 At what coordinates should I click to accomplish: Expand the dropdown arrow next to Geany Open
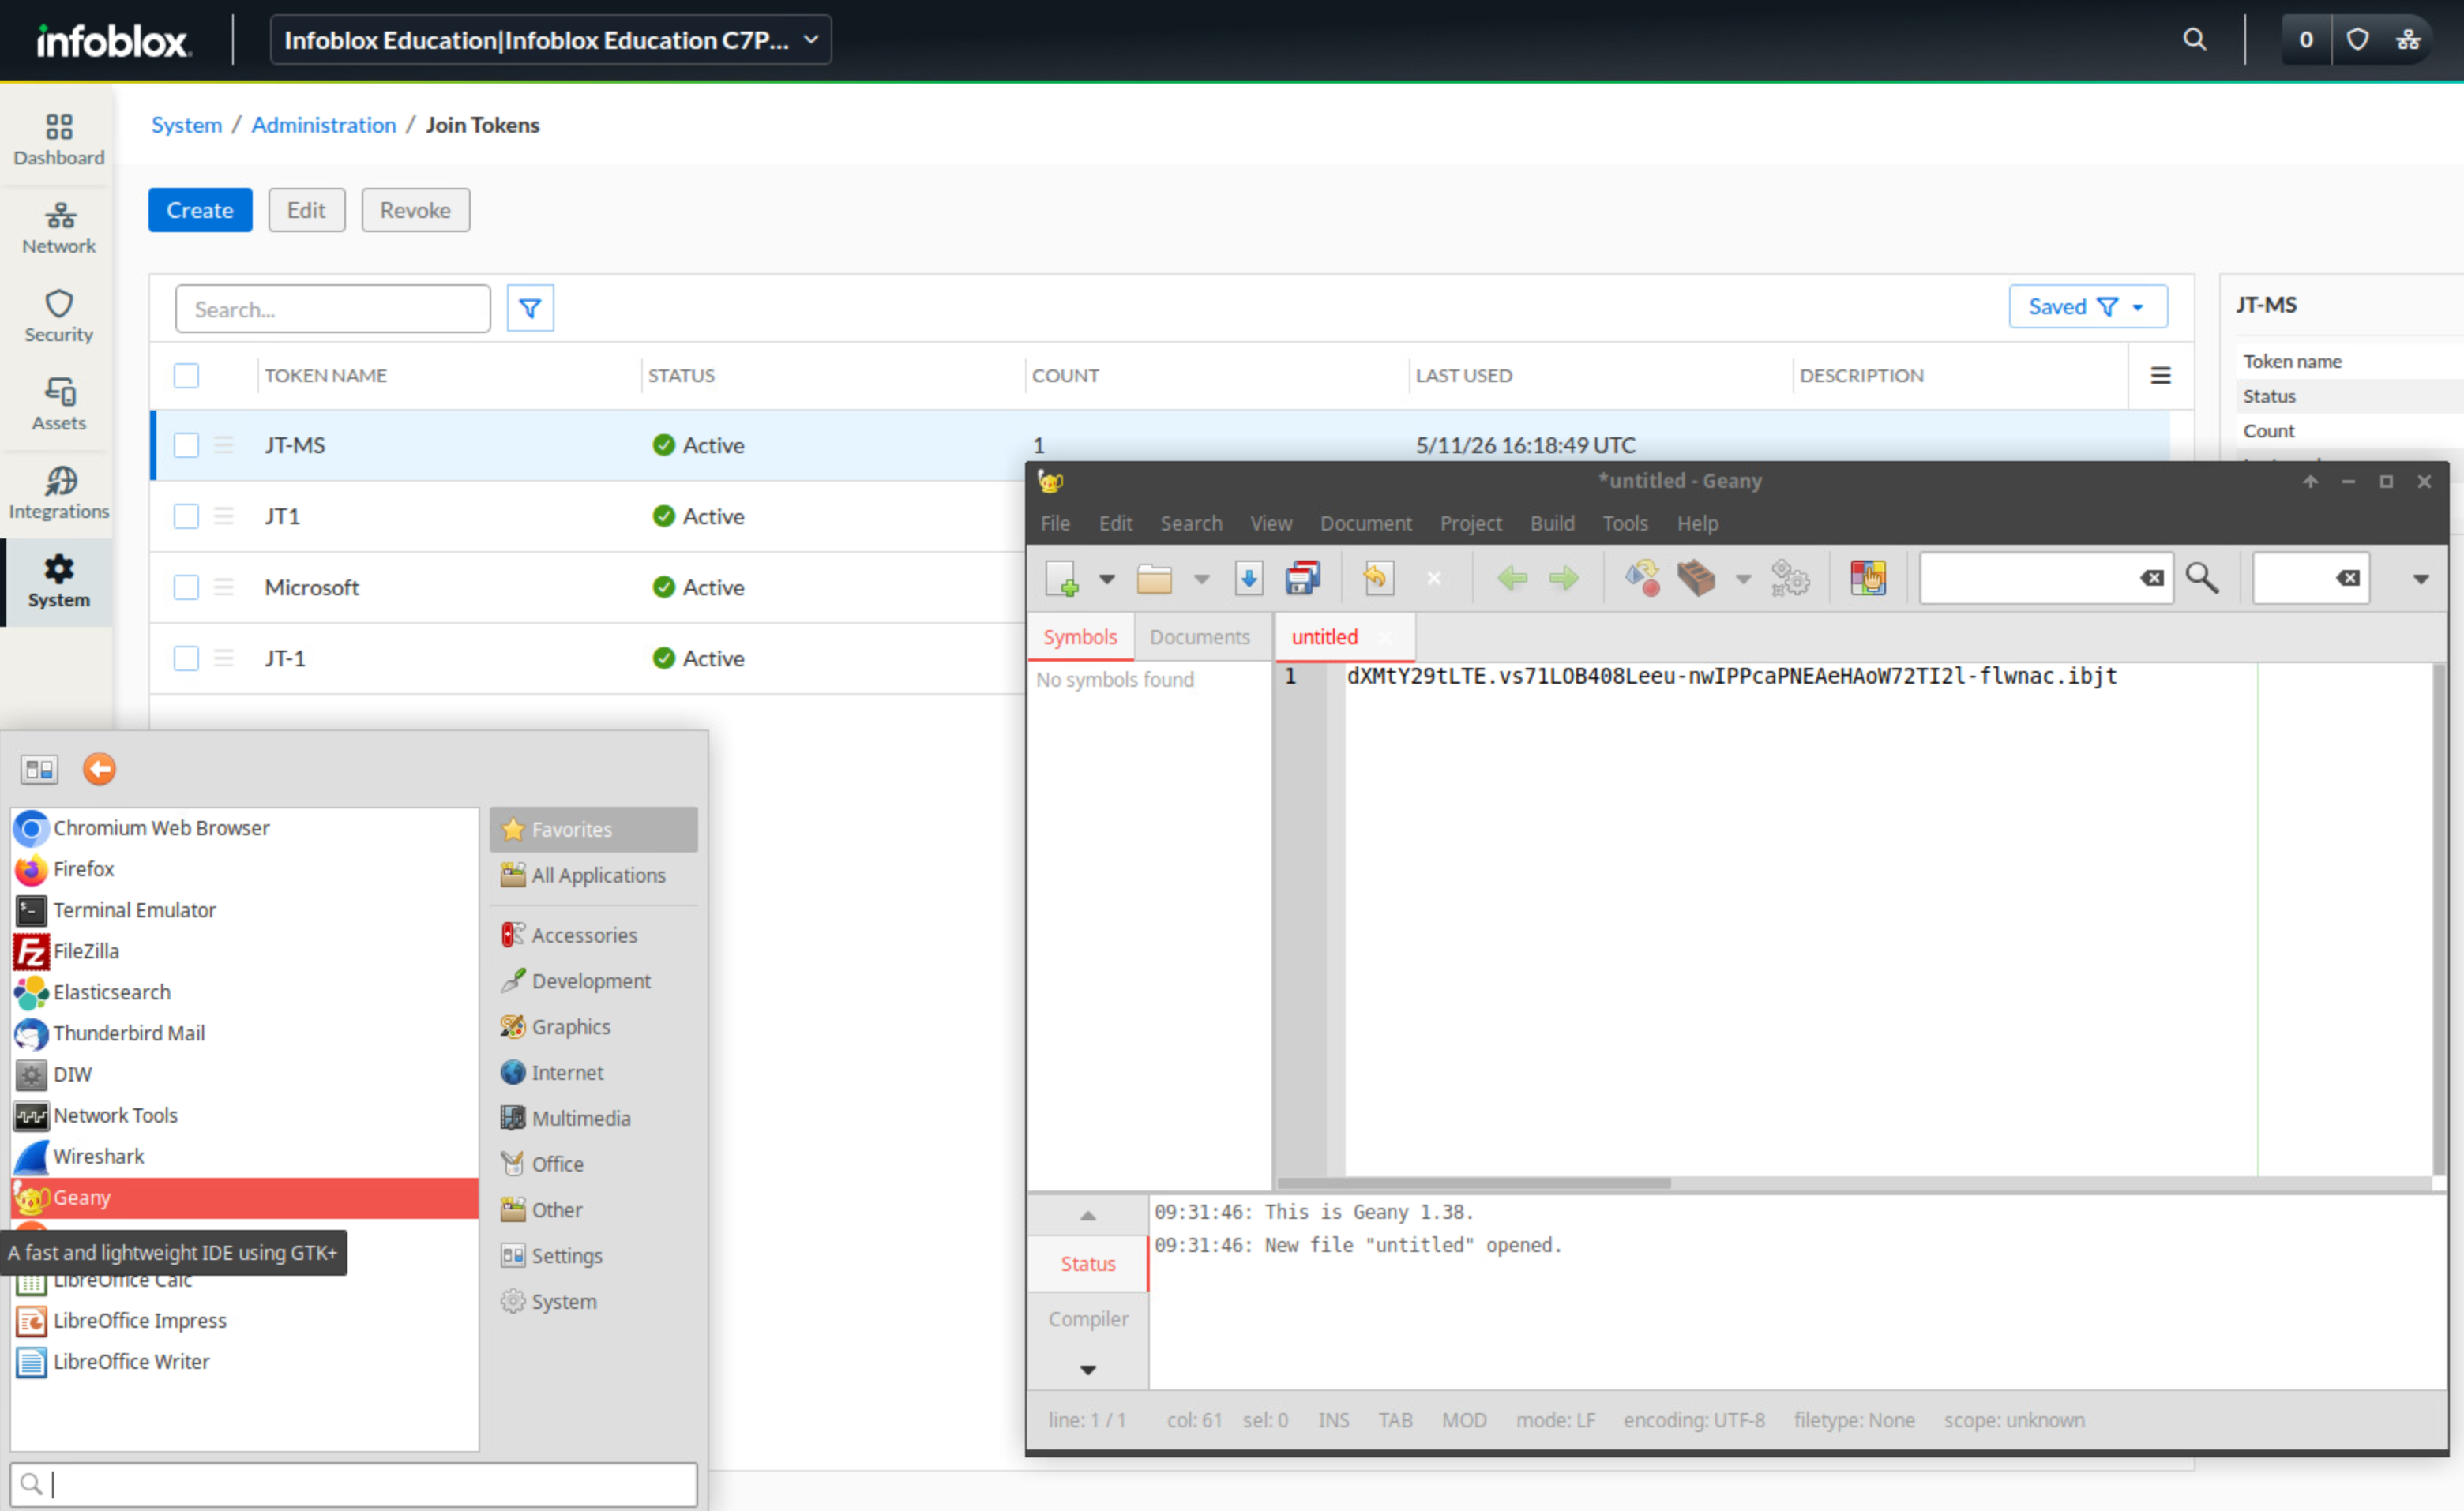tap(1201, 579)
